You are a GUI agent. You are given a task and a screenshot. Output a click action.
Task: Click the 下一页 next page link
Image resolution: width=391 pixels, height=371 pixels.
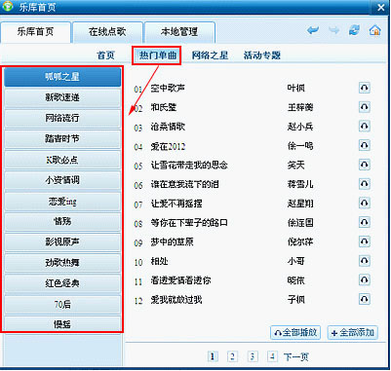point(296,357)
